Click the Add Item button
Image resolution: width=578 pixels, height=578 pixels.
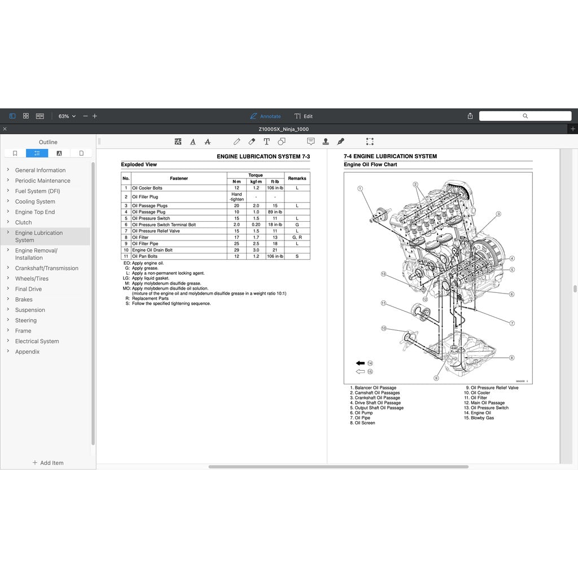(x=48, y=463)
